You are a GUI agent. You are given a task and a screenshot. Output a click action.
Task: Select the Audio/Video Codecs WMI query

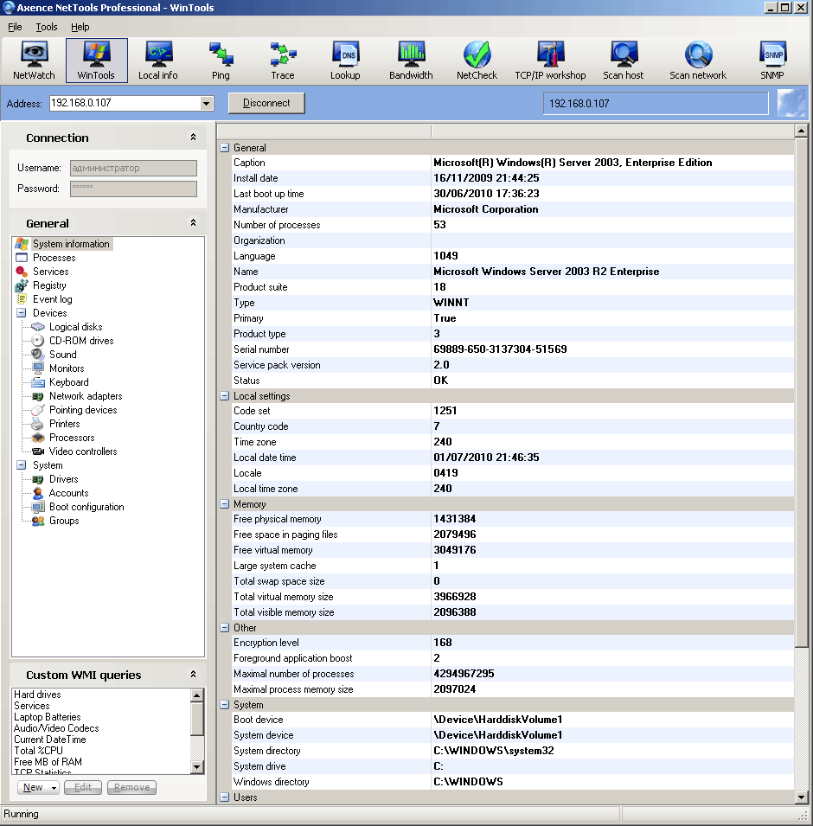(x=56, y=728)
